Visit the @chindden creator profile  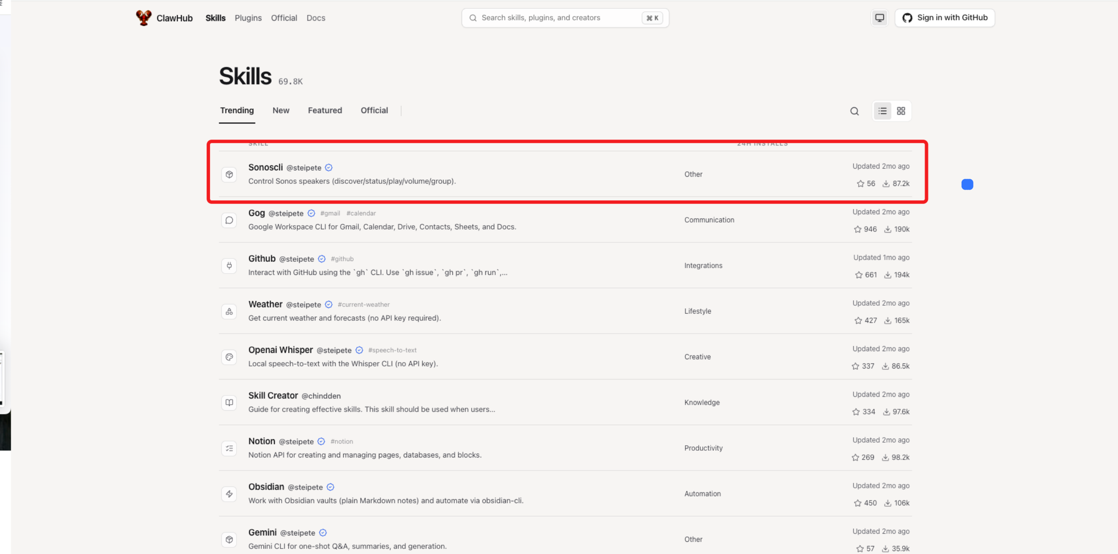coord(321,396)
